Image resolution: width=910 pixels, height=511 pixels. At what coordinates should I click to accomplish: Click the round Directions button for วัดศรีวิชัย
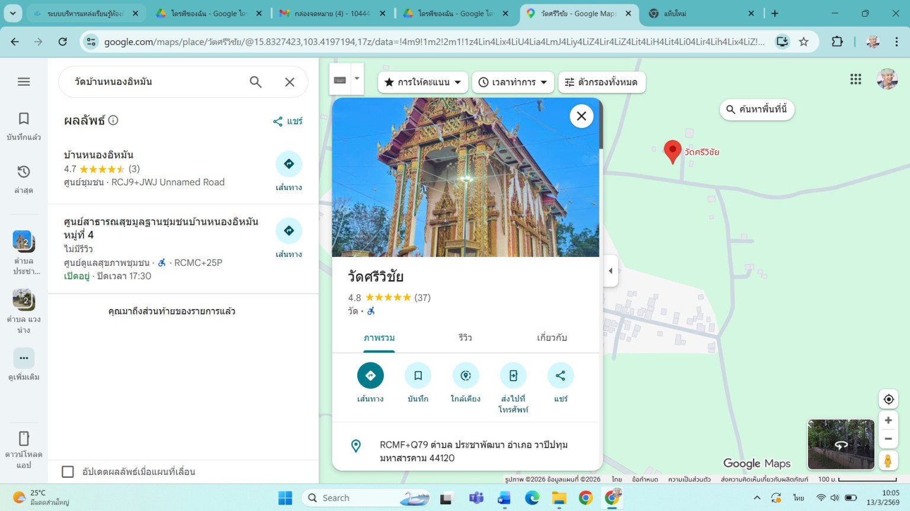coord(370,375)
